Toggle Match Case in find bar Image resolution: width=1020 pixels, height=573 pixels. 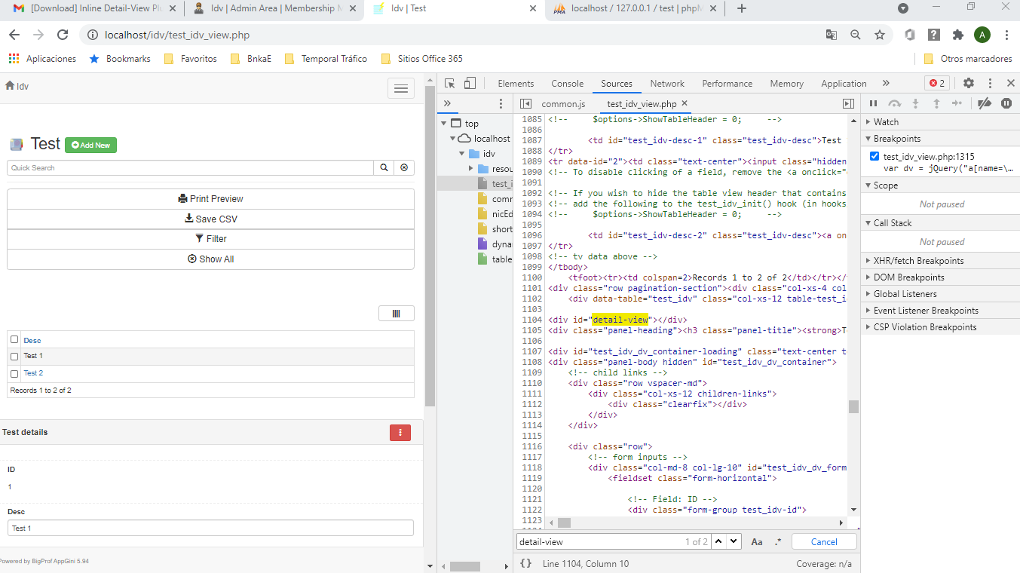pos(757,541)
